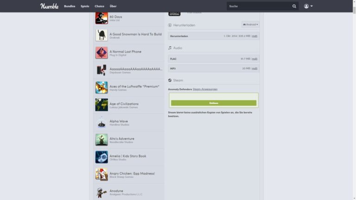Open the Android platform dropdown
The width and height of the screenshot is (356, 200).
coord(250,25)
